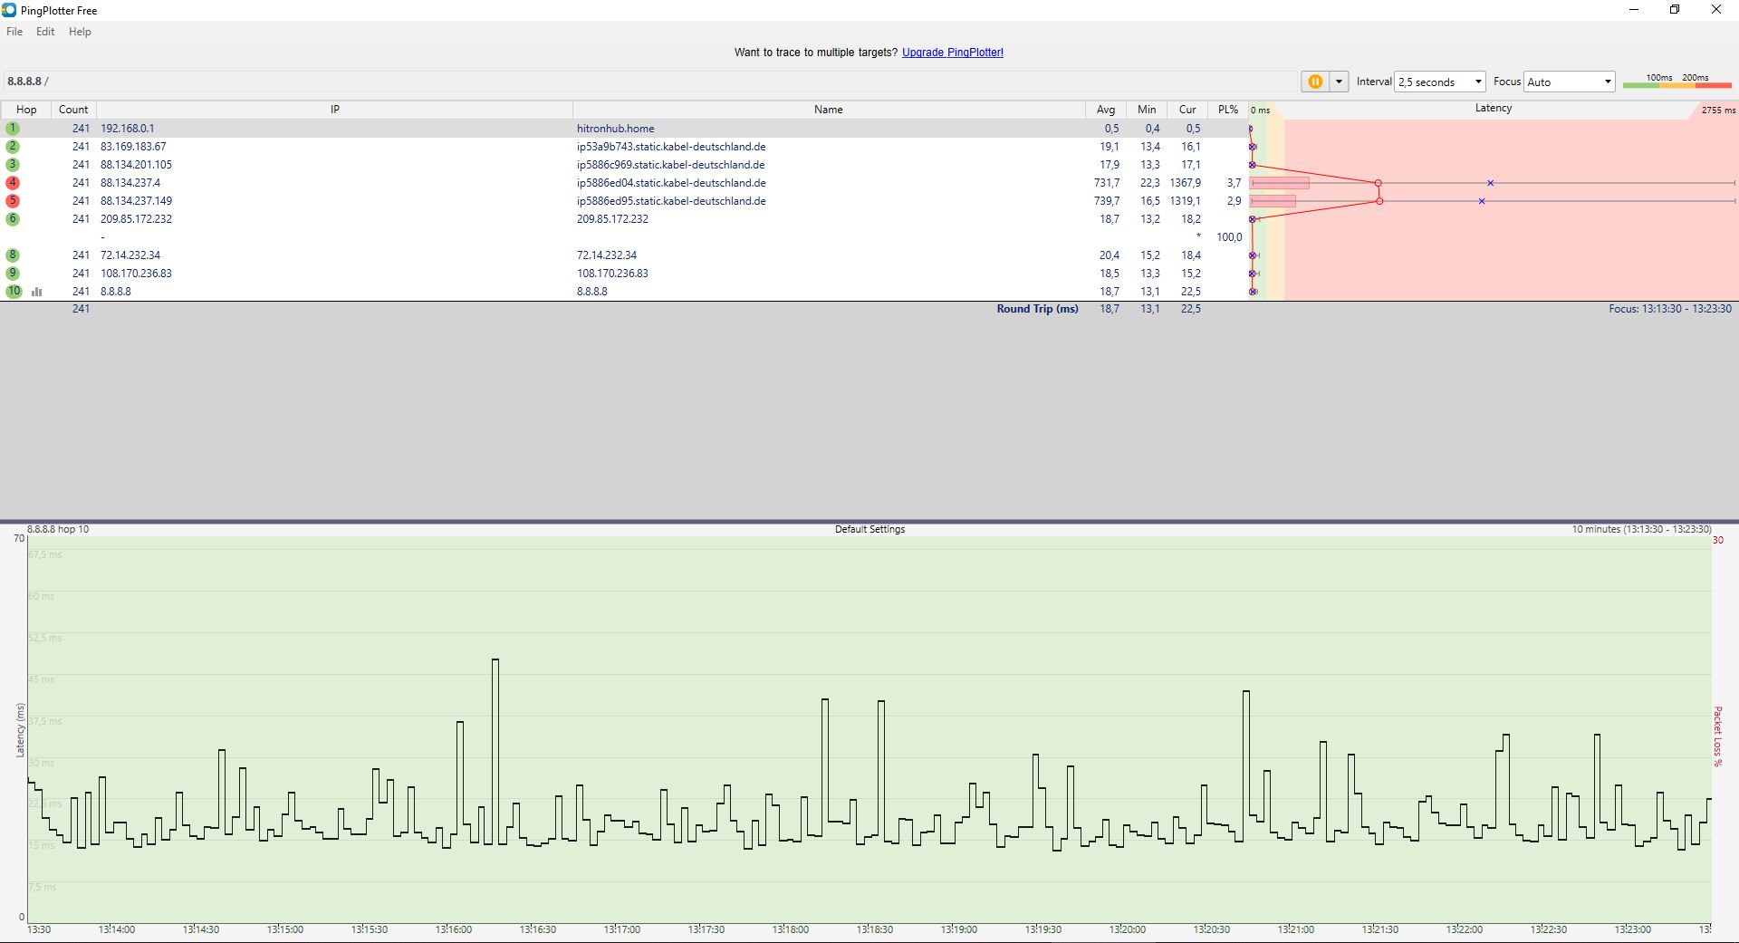Click the horizontal divider above the timeline graph

pyautogui.click(x=869, y=521)
